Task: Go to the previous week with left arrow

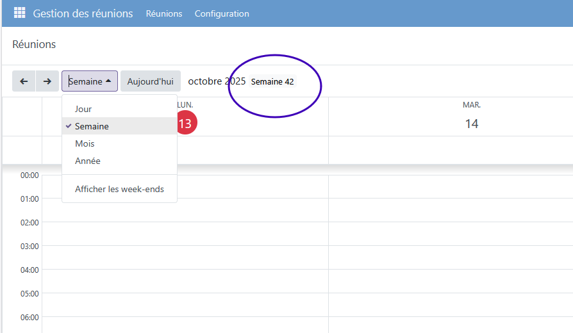Action: 24,81
